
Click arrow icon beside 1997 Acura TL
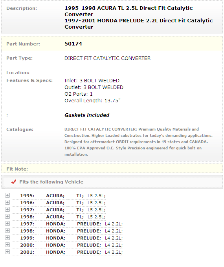[x=7, y=209]
